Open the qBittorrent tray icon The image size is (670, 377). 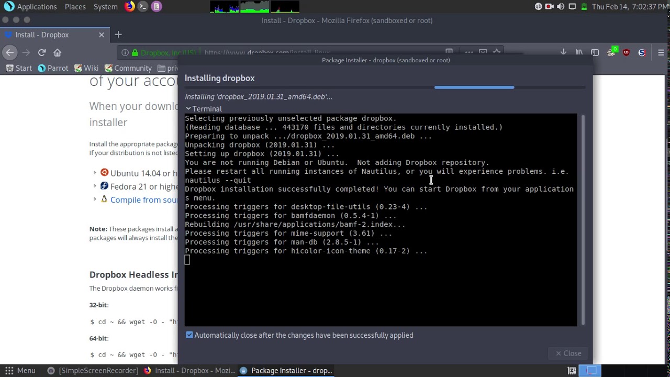pos(538,7)
